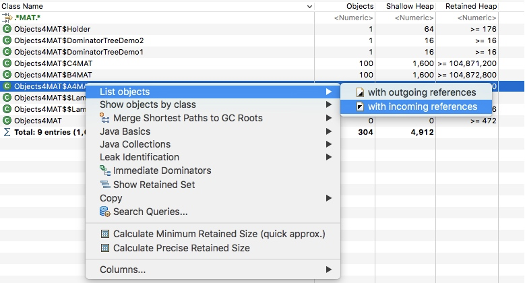Click the Calculate Minimum Retained Size icon
The height and width of the screenshot is (283, 525).
coord(104,234)
